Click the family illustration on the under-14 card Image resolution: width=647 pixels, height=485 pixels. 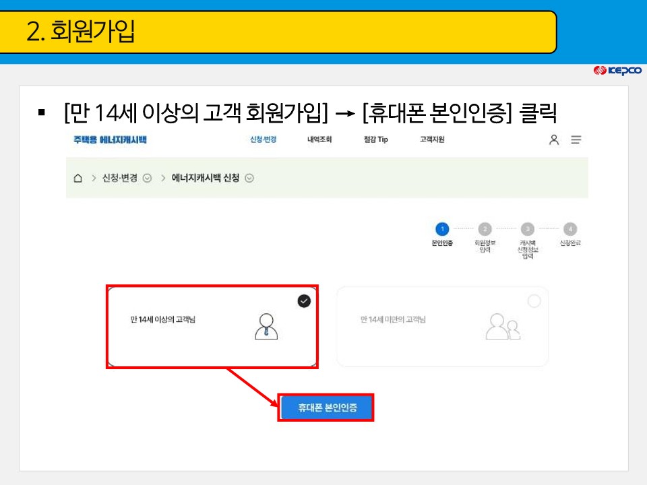[504, 327]
